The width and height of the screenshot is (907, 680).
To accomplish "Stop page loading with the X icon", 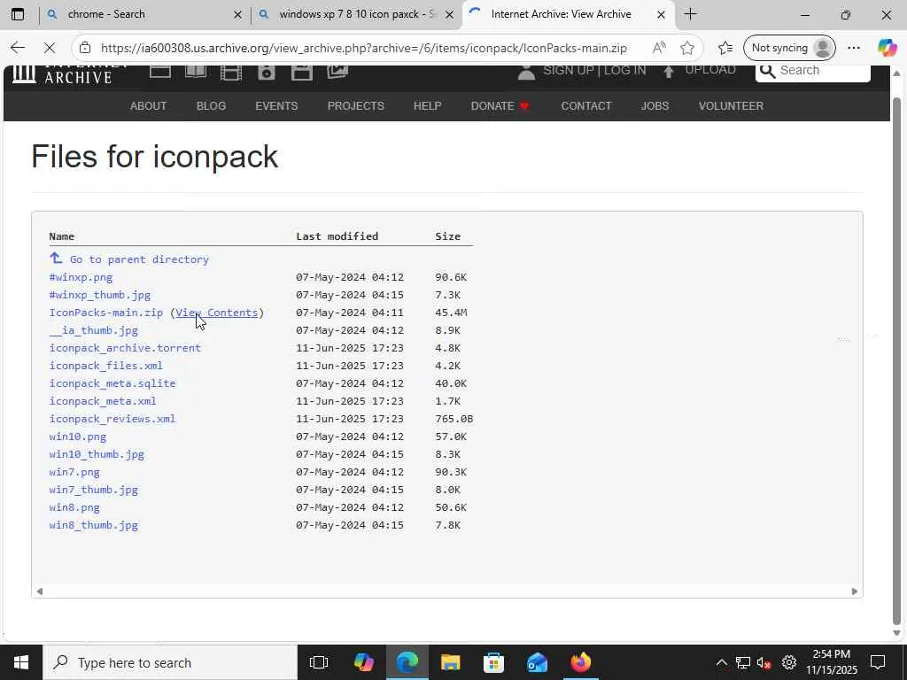I will point(50,48).
